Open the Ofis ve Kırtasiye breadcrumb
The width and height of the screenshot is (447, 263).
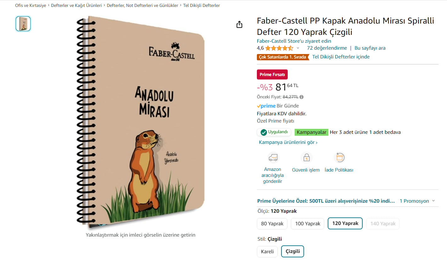pyautogui.click(x=31, y=5)
